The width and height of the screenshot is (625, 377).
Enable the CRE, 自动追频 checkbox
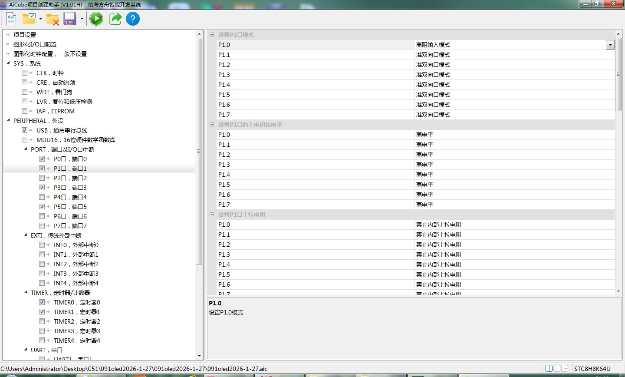[24, 83]
